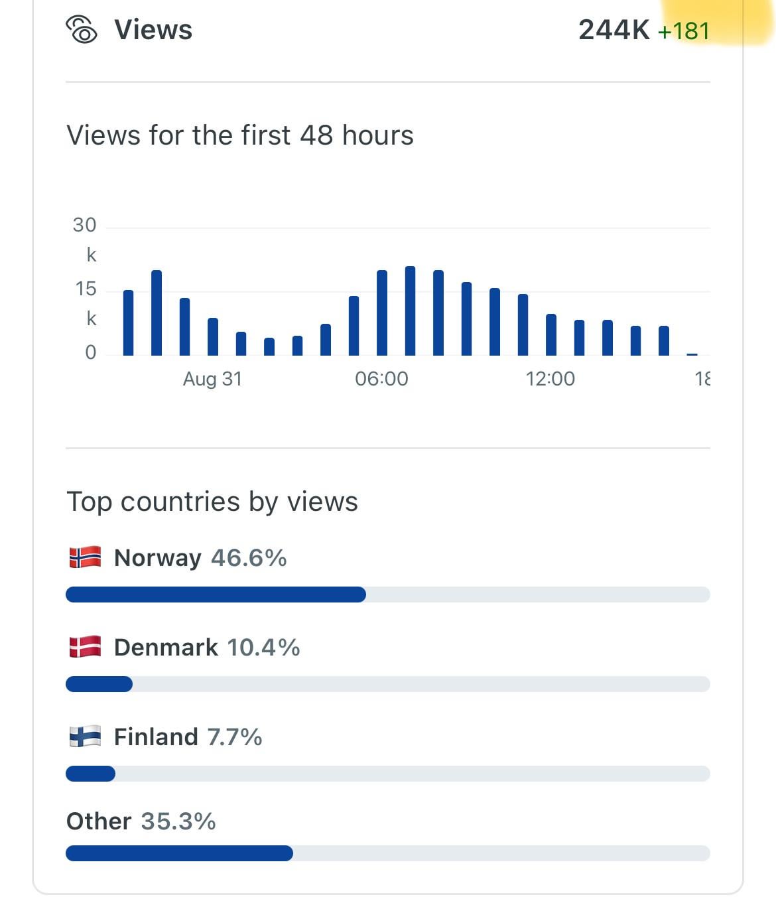Tap the 12:00 axis label
The image size is (776, 915).
(x=550, y=379)
